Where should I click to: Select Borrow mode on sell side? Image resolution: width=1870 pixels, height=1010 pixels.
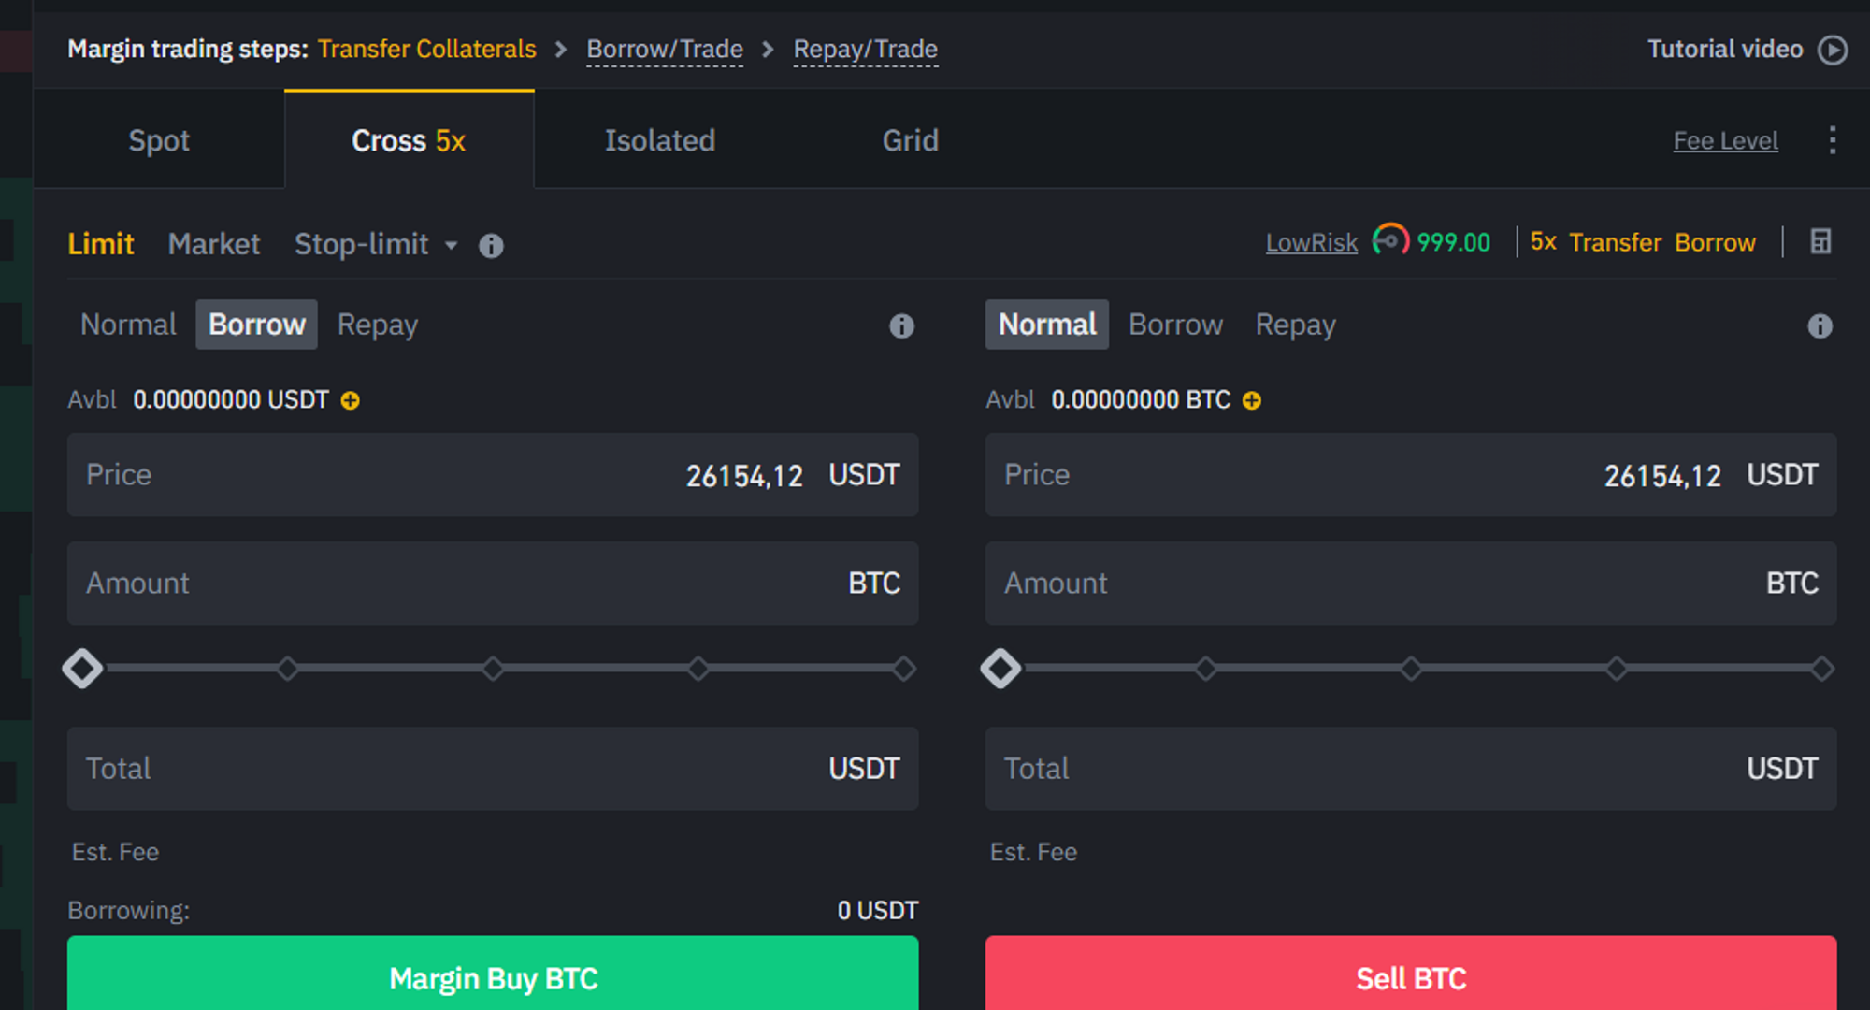click(x=1175, y=325)
